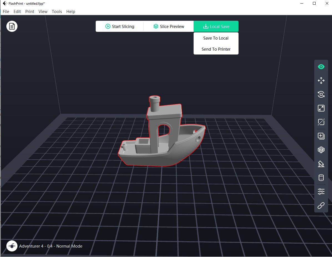Image resolution: width=332 pixels, height=257 pixels.
Task: Close the FlashPrint window
Action: tap(327, 3)
